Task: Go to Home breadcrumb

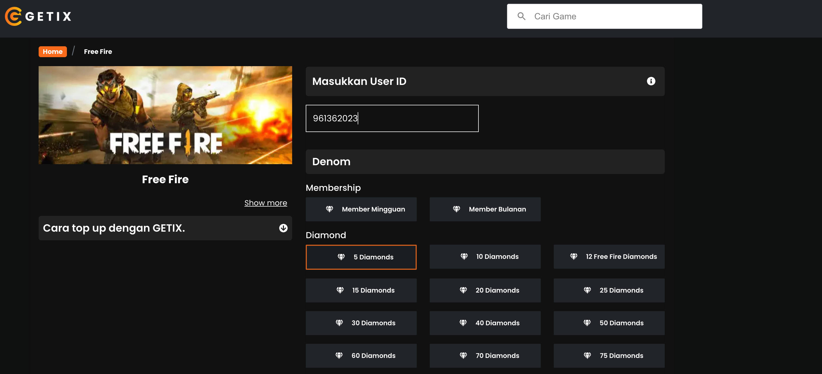Action: tap(53, 51)
